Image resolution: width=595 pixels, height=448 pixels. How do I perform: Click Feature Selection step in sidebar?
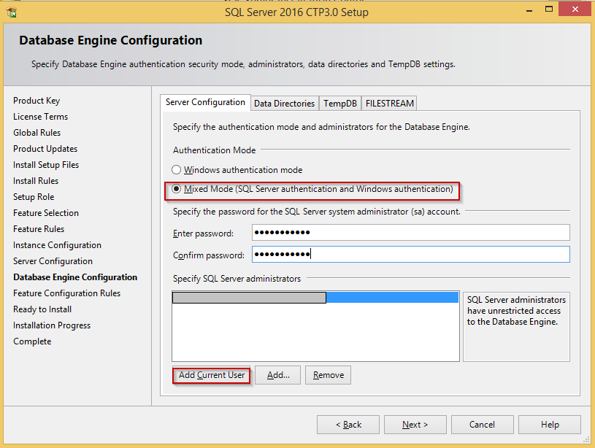click(46, 213)
